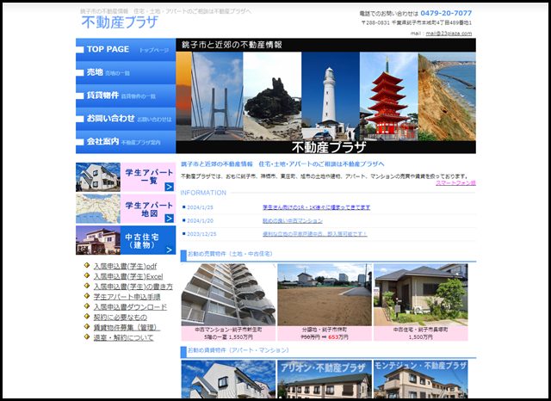Click the モンテジュン・不動産プラザ rental photo
Screen dimensions: 551x401
pos(421,379)
